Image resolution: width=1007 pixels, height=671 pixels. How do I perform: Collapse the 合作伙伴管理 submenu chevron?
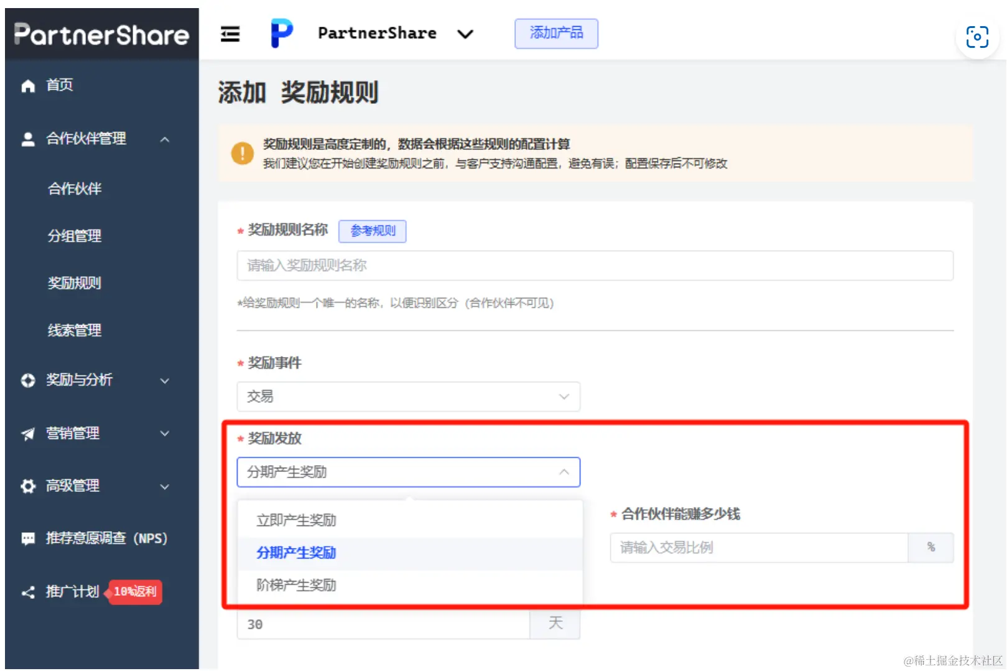tap(165, 139)
